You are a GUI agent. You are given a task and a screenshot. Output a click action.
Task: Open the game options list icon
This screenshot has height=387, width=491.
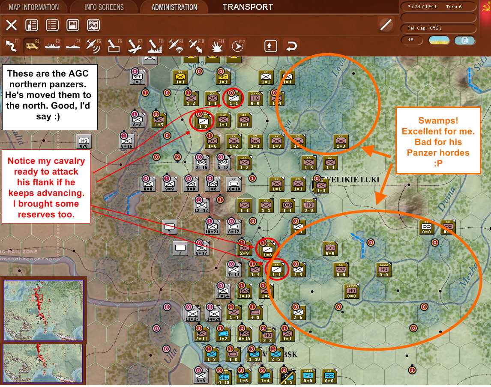point(52,25)
